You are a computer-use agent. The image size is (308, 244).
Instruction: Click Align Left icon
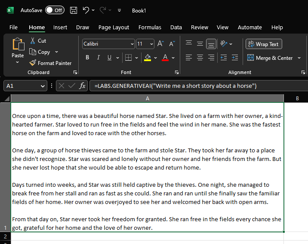pyautogui.click(x=189, y=58)
